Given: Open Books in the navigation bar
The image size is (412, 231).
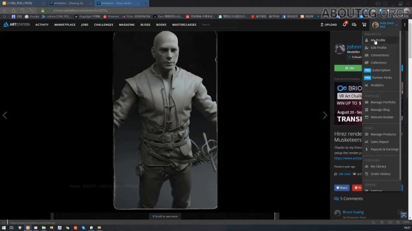Looking at the screenshot, I should click(x=161, y=25).
